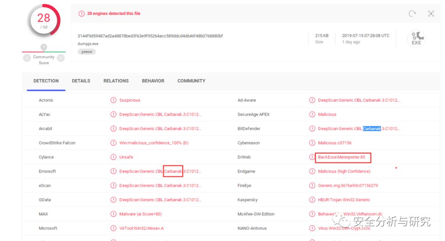Click warning icon in MAX row

(x=114, y=214)
